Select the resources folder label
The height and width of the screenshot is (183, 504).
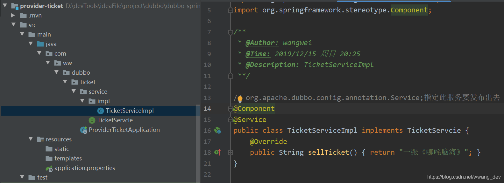click(x=59, y=139)
